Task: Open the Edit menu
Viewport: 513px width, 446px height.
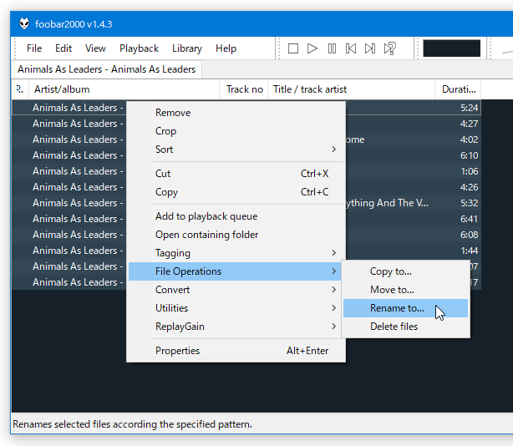Action: (63, 48)
